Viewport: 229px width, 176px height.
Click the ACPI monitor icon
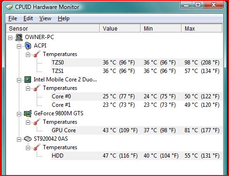click(x=28, y=46)
